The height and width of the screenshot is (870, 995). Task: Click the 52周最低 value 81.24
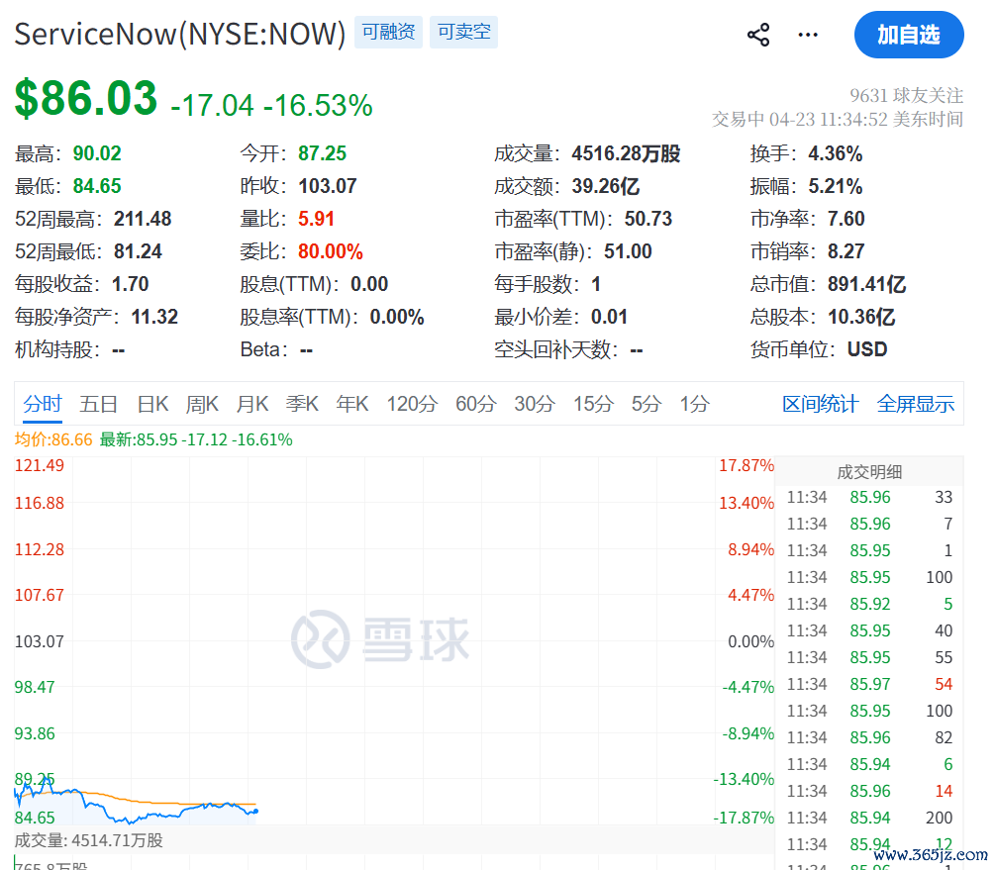coord(138,251)
